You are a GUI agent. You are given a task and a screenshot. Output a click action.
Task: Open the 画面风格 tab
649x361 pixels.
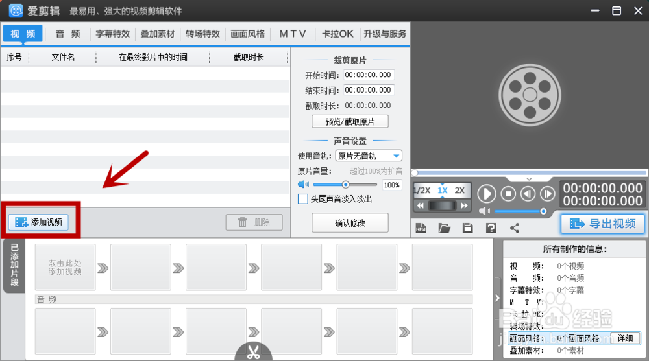click(x=247, y=34)
